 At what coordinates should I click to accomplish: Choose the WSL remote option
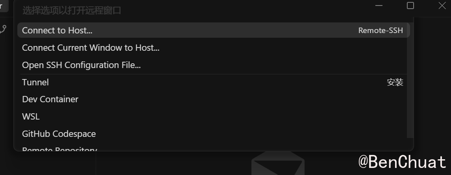coord(31,116)
